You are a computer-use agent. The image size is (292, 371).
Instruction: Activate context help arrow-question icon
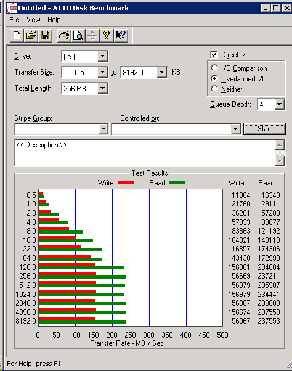(x=121, y=36)
